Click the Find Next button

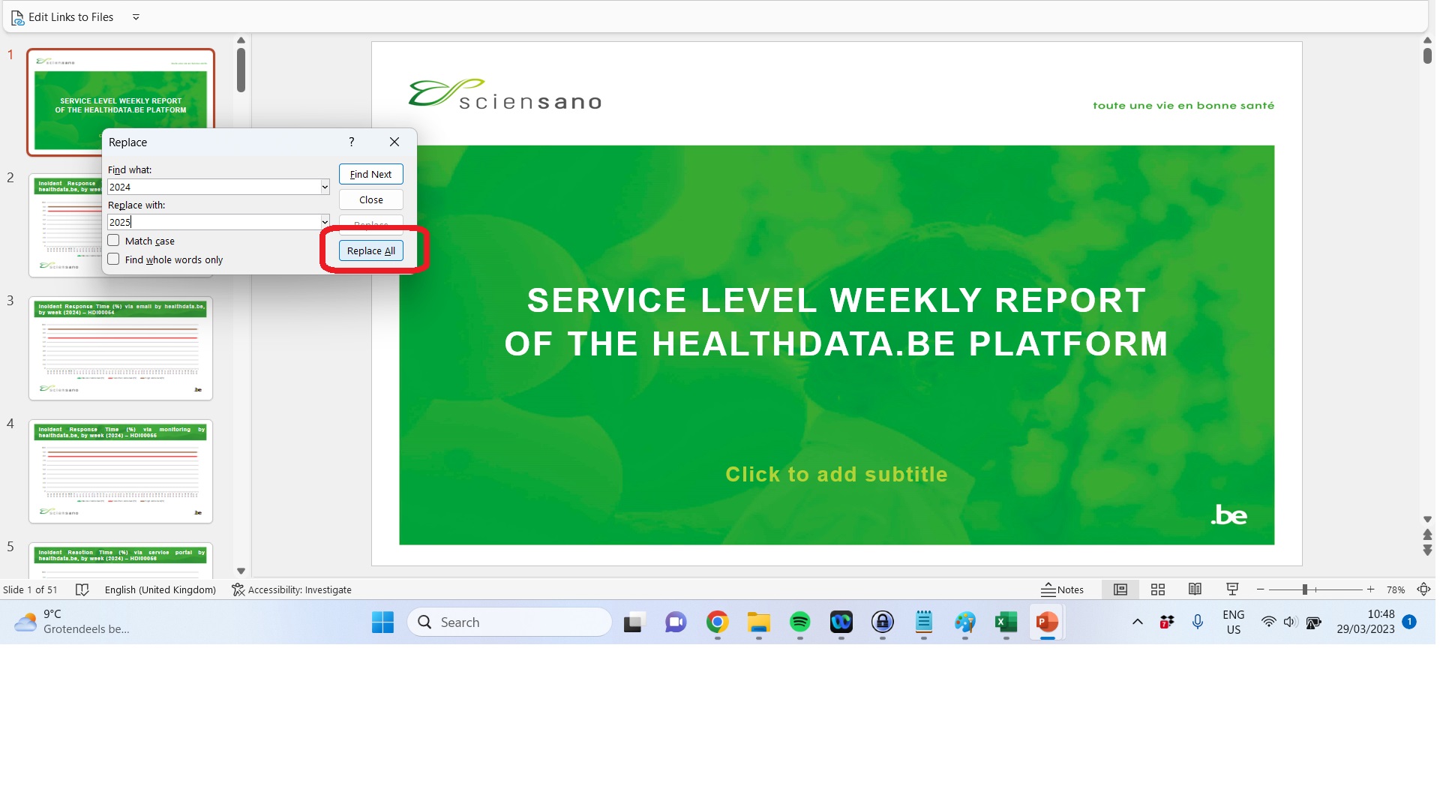370,174
